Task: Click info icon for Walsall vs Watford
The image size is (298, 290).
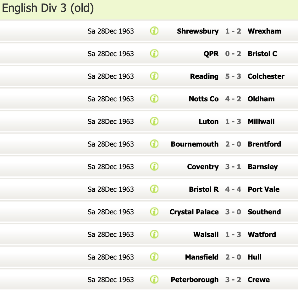Action: tap(154, 234)
